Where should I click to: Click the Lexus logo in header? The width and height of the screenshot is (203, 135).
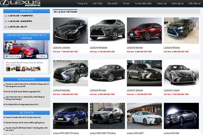[x=20, y=3]
